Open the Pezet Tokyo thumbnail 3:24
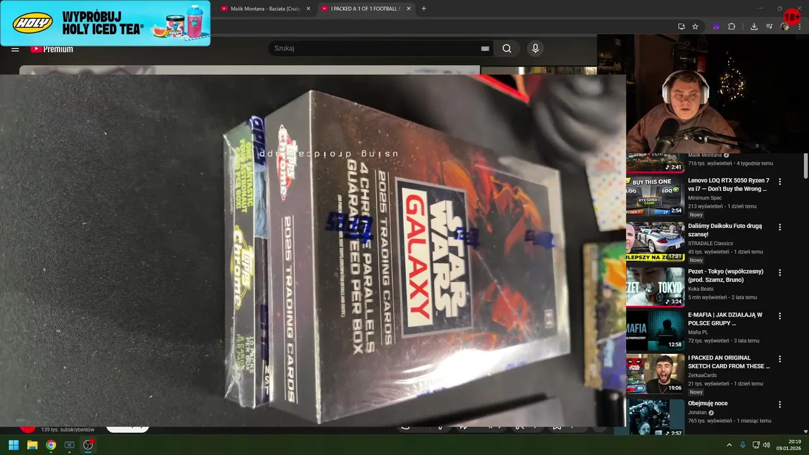 tap(655, 287)
